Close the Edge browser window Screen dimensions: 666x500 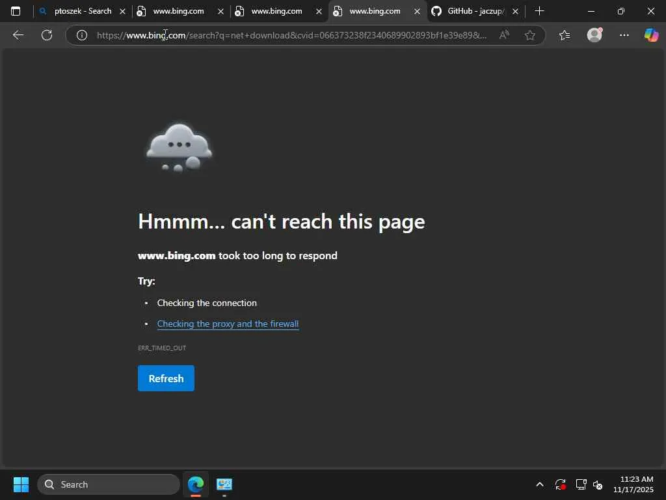coord(650,11)
